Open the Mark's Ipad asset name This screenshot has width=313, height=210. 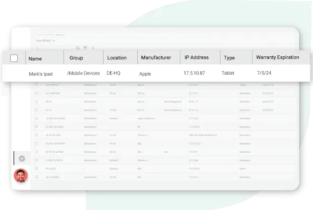click(x=41, y=74)
